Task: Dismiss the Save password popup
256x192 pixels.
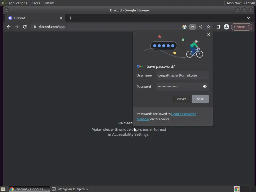Action: click(209, 34)
